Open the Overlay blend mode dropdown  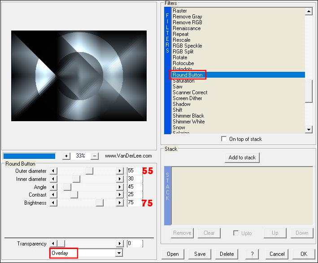[x=119, y=253]
